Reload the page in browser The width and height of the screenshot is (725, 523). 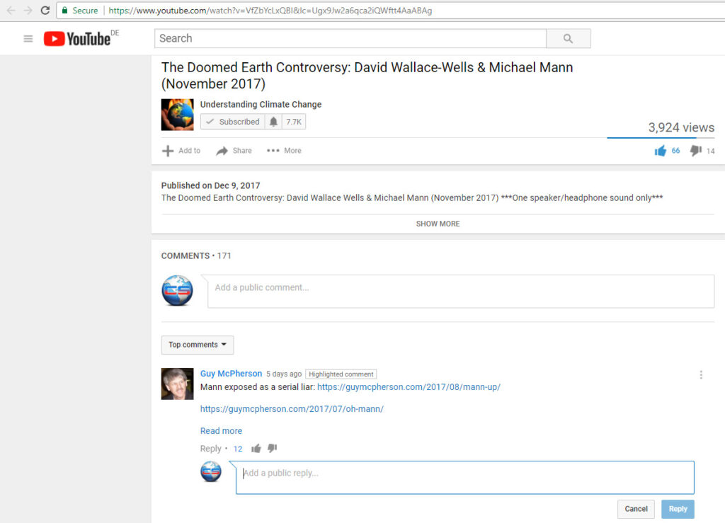click(45, 11)
